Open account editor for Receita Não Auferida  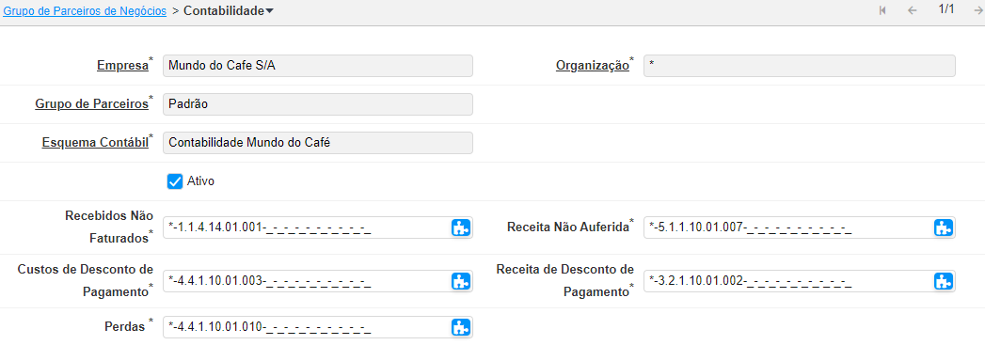coord(944,227)
